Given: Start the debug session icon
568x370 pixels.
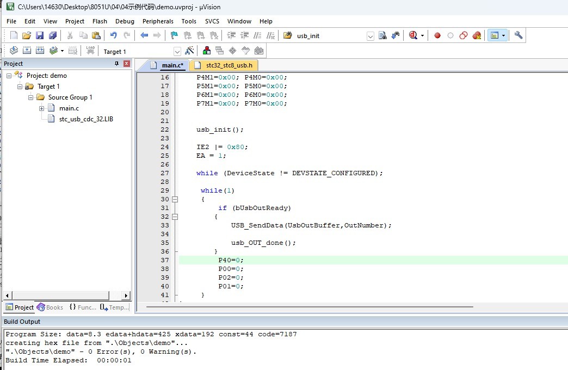Looking at the screenshot, I should click(414, 35).
